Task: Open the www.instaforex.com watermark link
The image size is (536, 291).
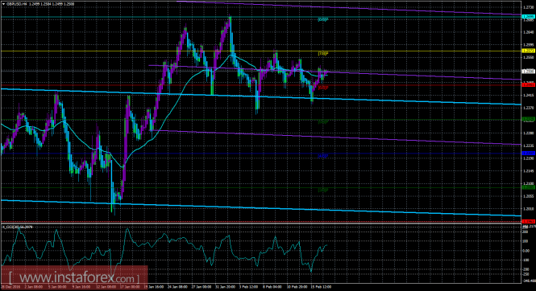Action: click(74, 277)
